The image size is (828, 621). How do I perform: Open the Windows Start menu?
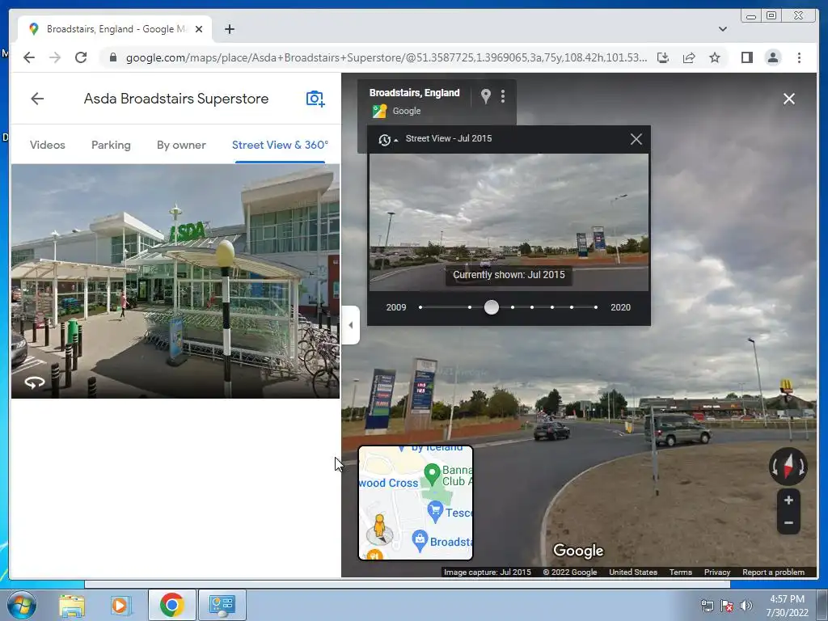coord(21,605)
